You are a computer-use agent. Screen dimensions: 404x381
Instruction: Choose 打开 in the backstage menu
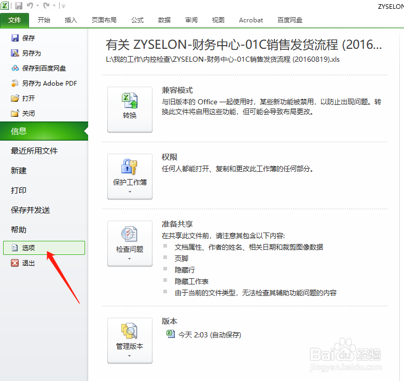29,98
